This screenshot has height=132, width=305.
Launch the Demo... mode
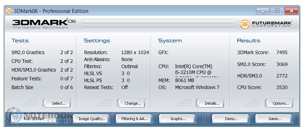click(x=230, y=119)
